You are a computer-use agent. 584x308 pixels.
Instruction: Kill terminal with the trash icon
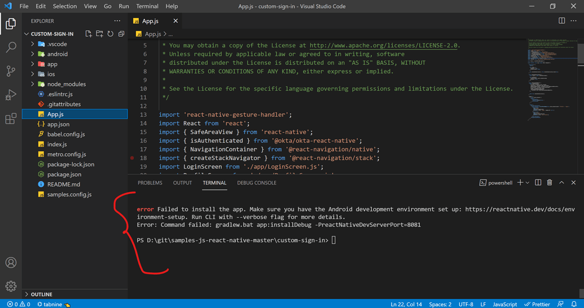tap(550, 183)
